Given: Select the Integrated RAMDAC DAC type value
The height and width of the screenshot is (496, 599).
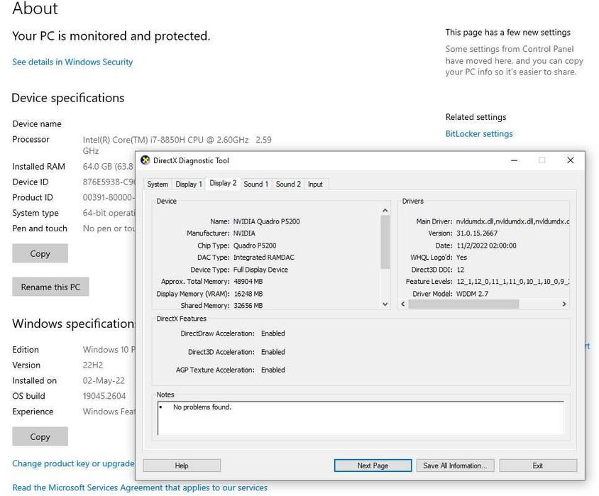Looking at the screenshot, I should coord(263,258).
